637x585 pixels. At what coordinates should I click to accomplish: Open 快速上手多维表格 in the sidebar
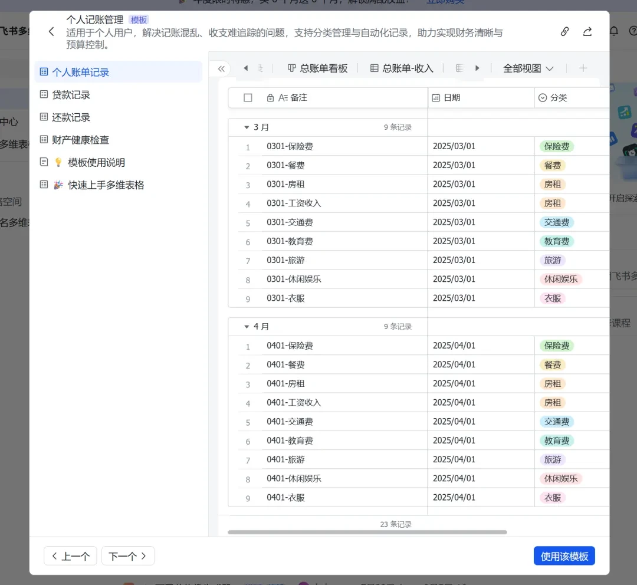point(118,185)
